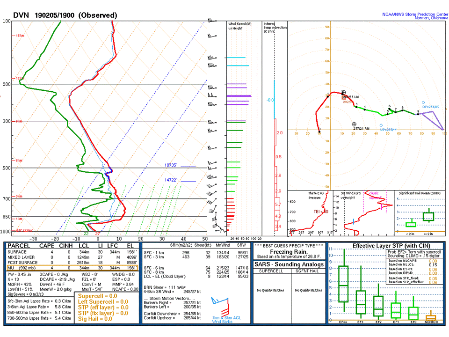
Task: Click the green '< 2 in' SHIP box plot
Action: pyautogui.click(x=411, y=224)
